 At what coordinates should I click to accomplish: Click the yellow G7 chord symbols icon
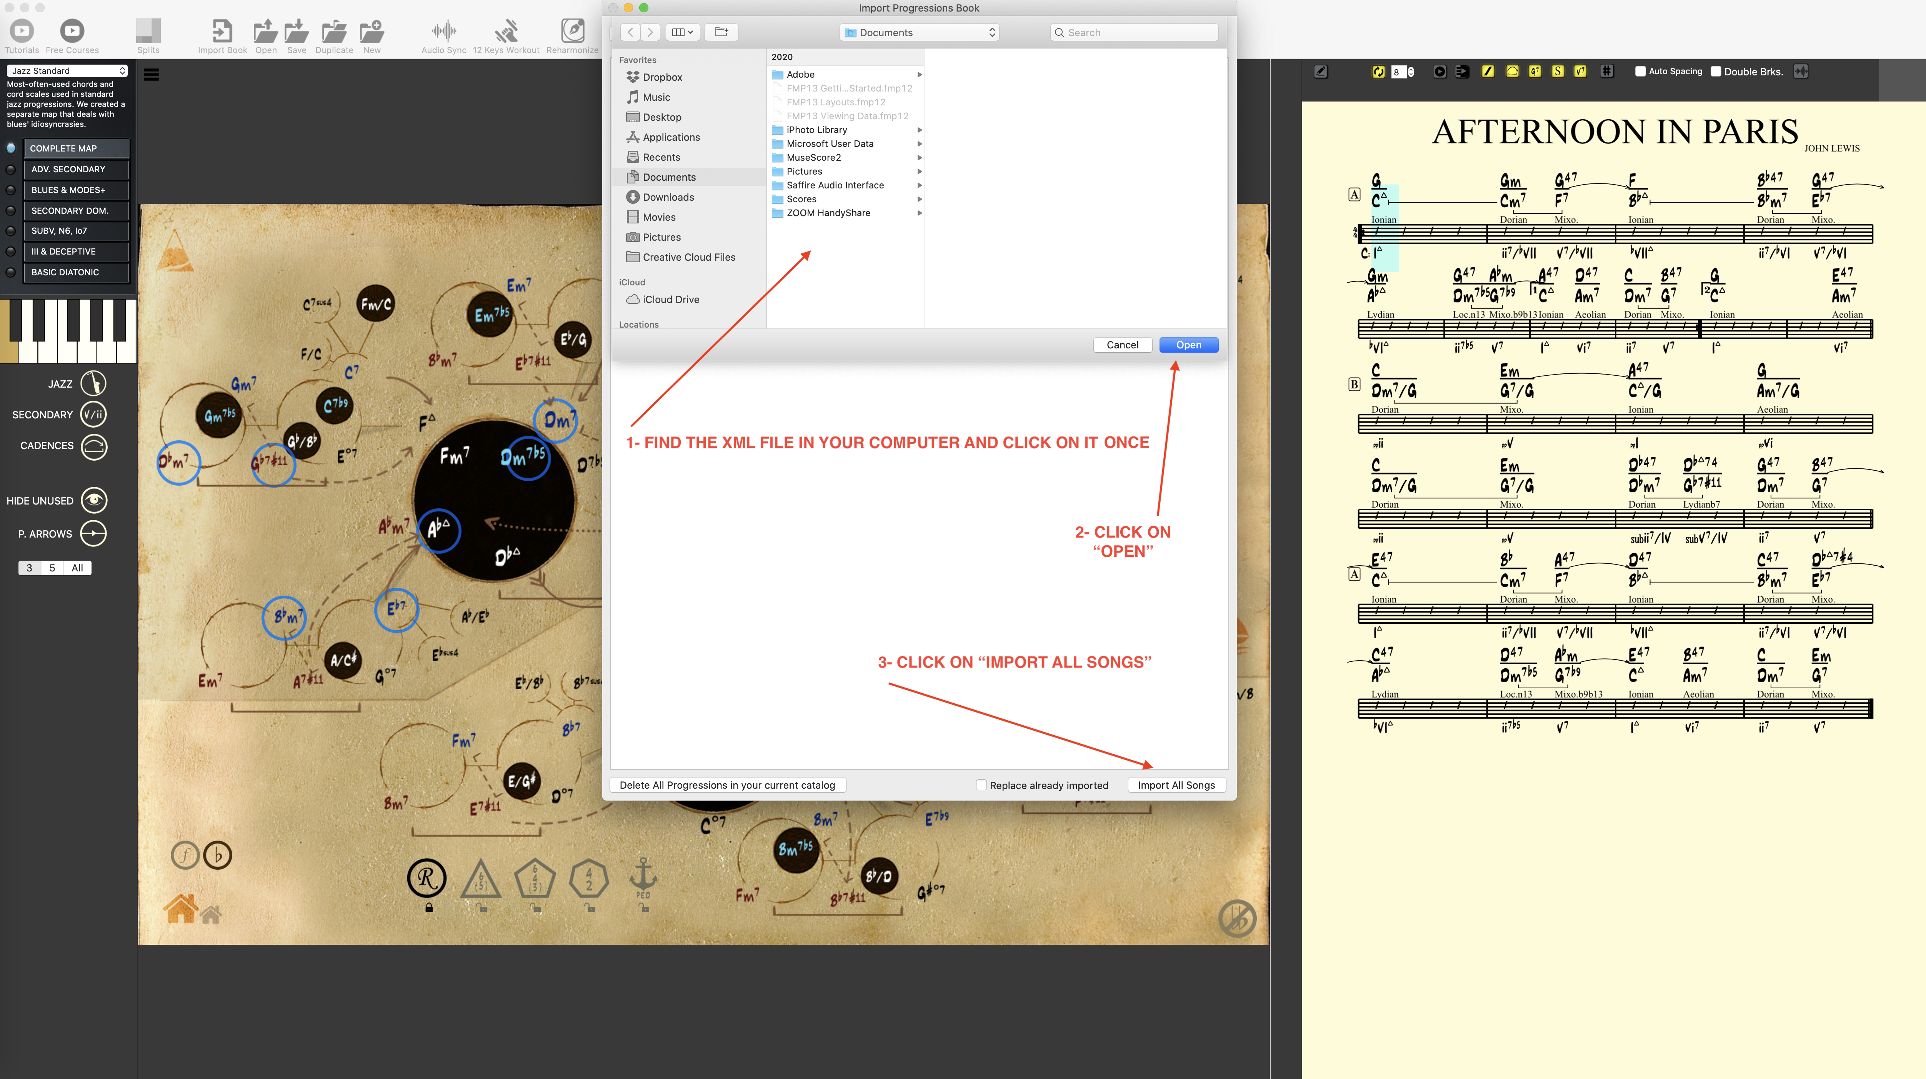coord(1534,72)
